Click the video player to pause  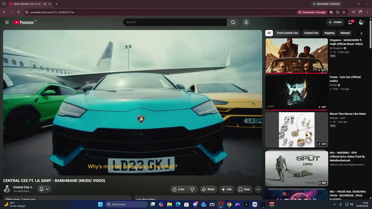(133, 102)
